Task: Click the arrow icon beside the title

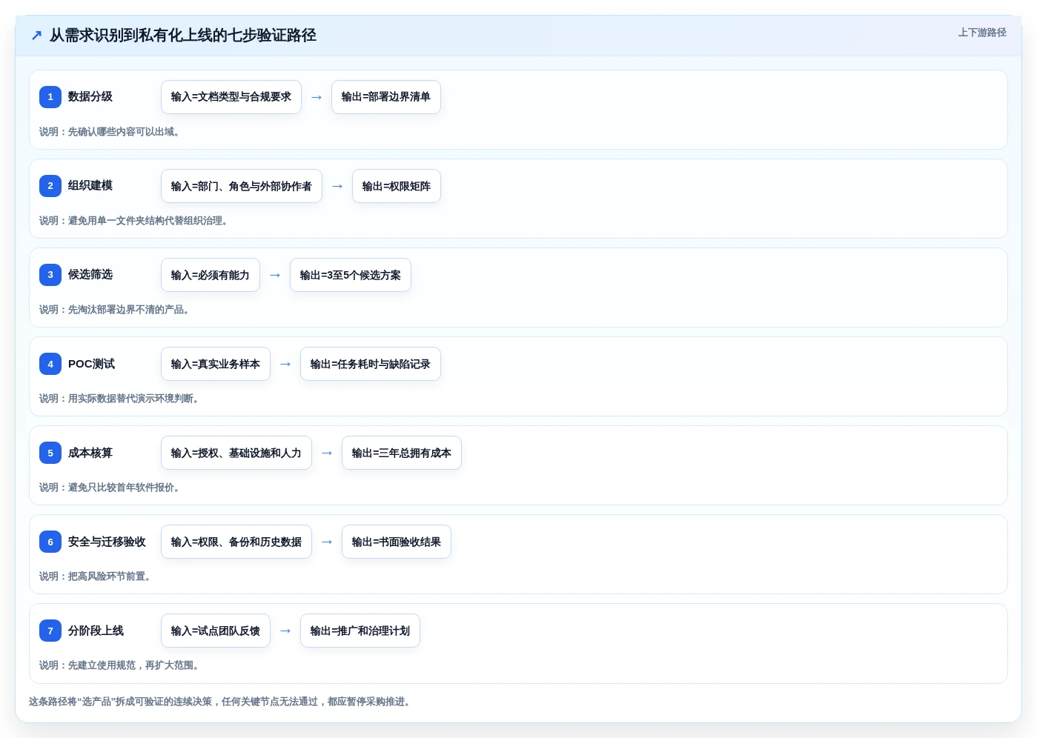Action: coord(36,36)
